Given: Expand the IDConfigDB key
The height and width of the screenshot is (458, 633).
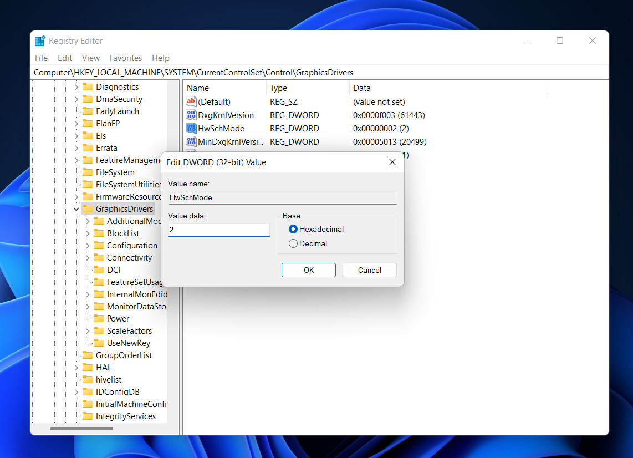Looking at the screenshot, I should pos(76,391).
